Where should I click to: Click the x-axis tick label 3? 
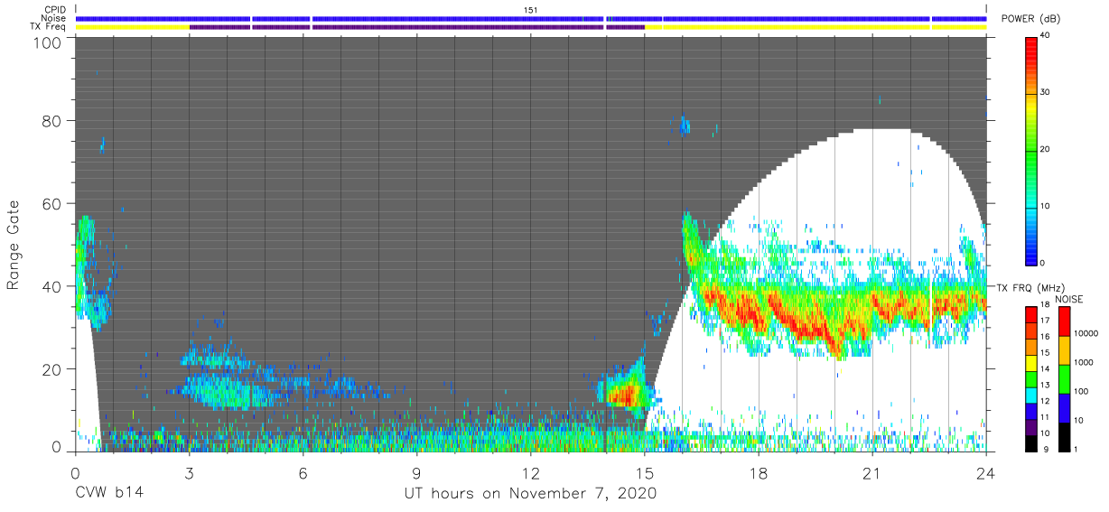click(x=189, y=472)
